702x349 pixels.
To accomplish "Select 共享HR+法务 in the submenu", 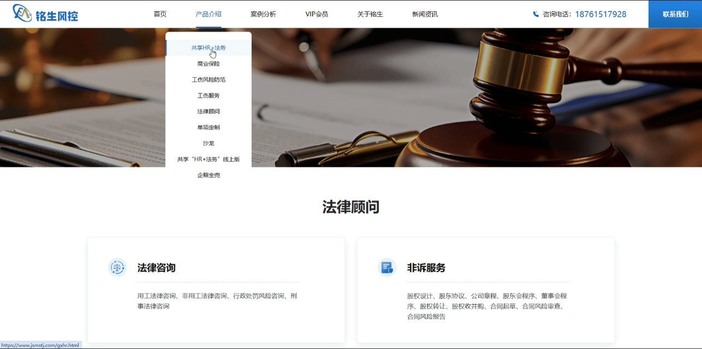I will (208, 47).
